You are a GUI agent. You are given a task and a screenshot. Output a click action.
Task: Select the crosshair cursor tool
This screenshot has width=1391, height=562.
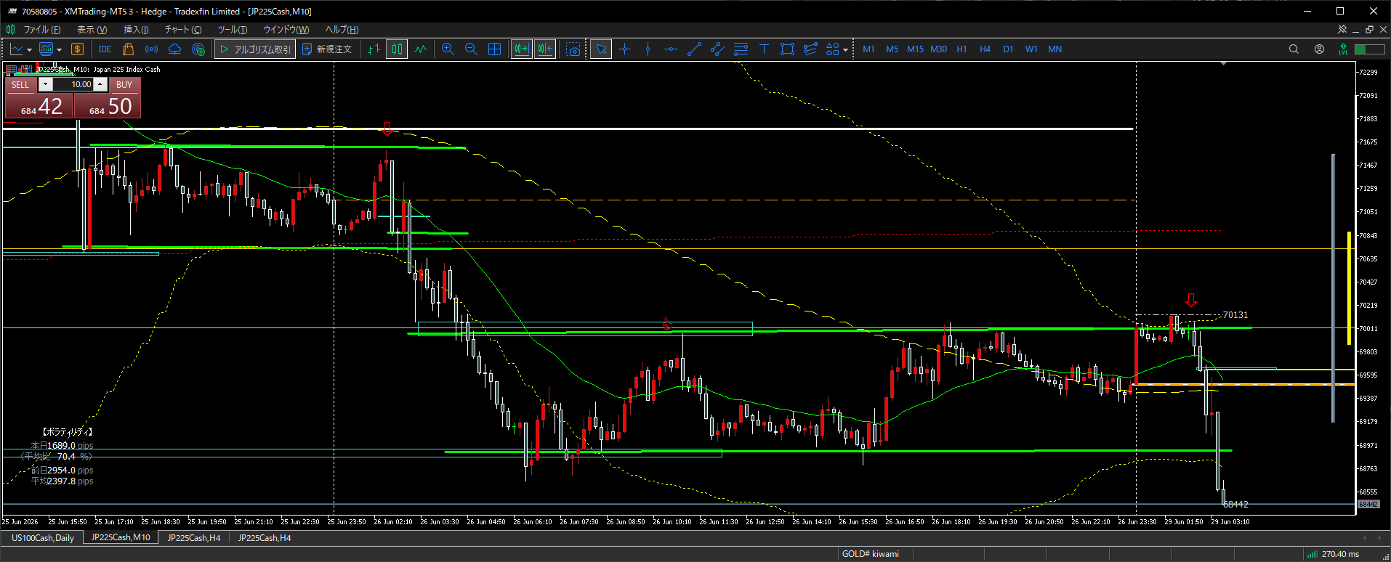[624, 49]
